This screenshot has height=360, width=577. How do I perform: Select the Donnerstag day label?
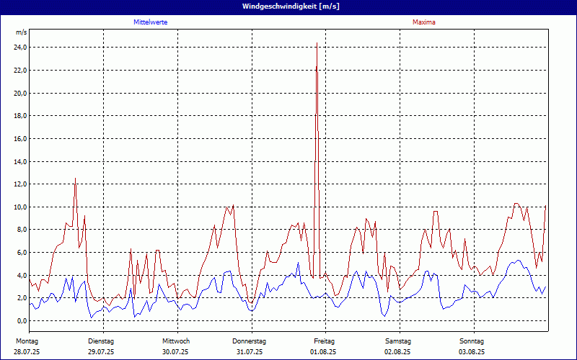[250, 341]
